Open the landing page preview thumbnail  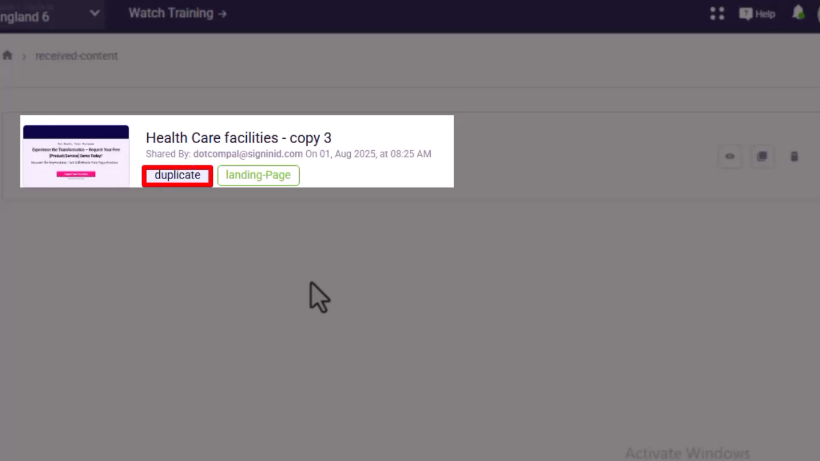76,156
